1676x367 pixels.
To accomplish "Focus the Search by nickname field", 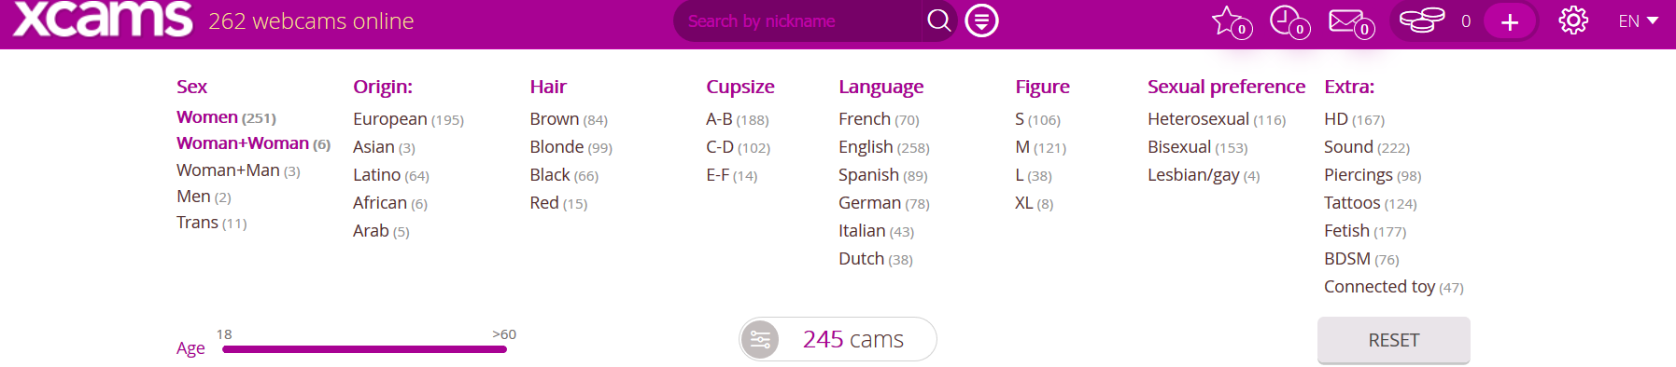I will click(x=798, y=20).
